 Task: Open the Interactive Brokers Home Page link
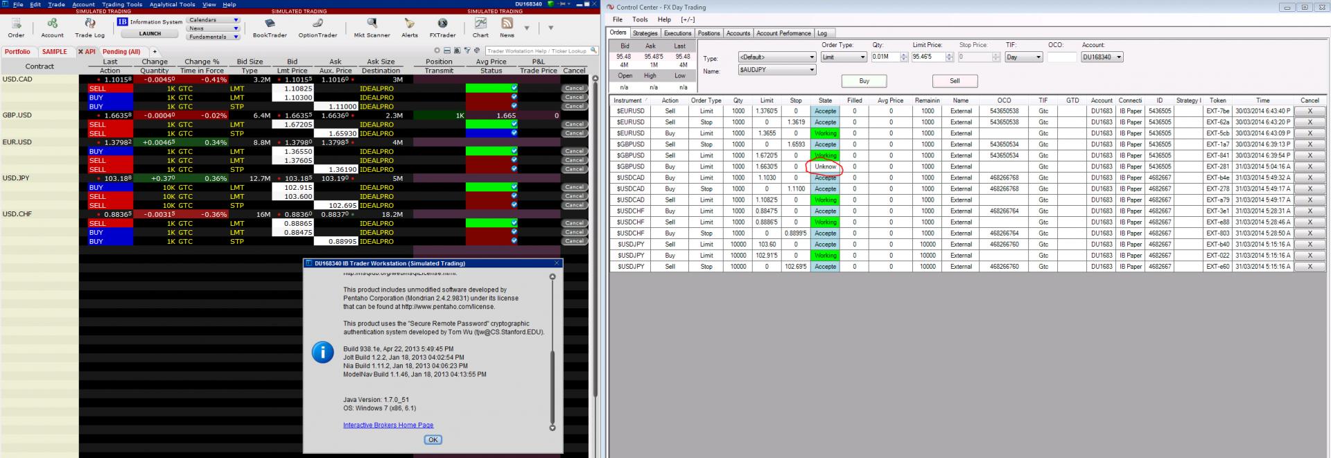pyautogui.click(x=388, y=425)
